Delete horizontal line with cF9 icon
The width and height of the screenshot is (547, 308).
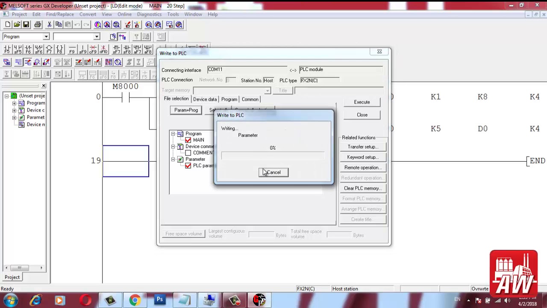[x=93, y=50]
